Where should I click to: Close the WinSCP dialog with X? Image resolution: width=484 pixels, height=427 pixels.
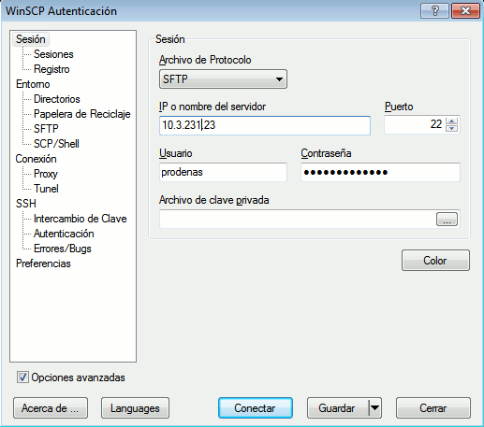[x=465, y=11]
